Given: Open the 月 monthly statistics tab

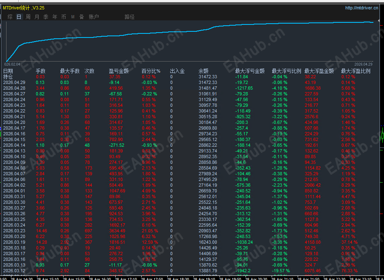Looking at the screenshot, I should (37, 17).
